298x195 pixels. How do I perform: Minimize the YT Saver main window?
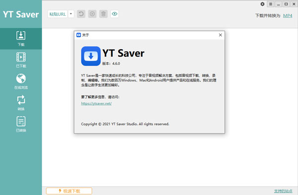279,4
